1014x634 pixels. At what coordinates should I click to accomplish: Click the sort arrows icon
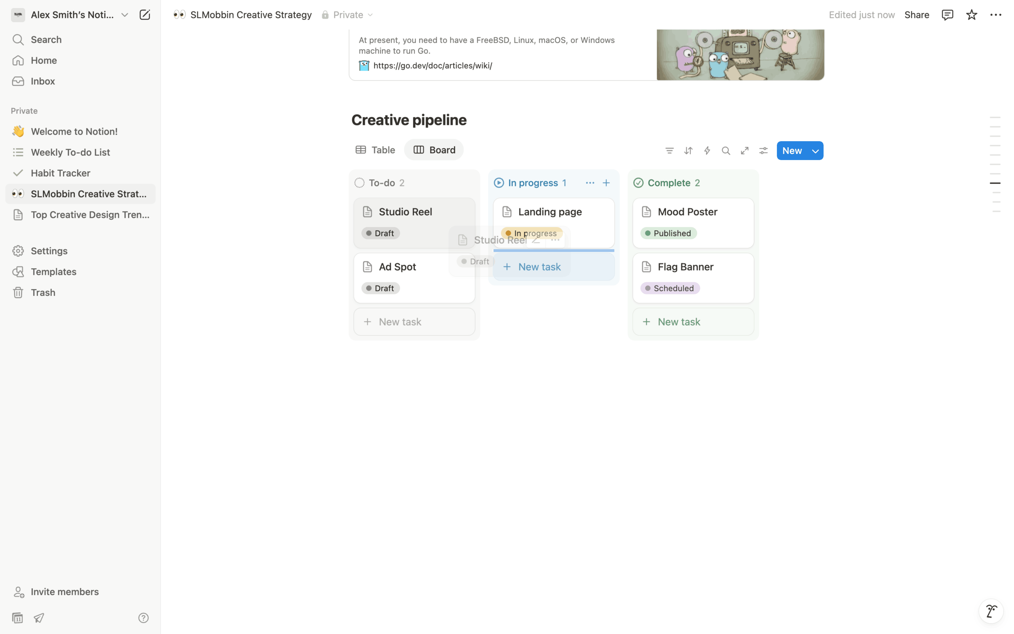tap(688, 151)
